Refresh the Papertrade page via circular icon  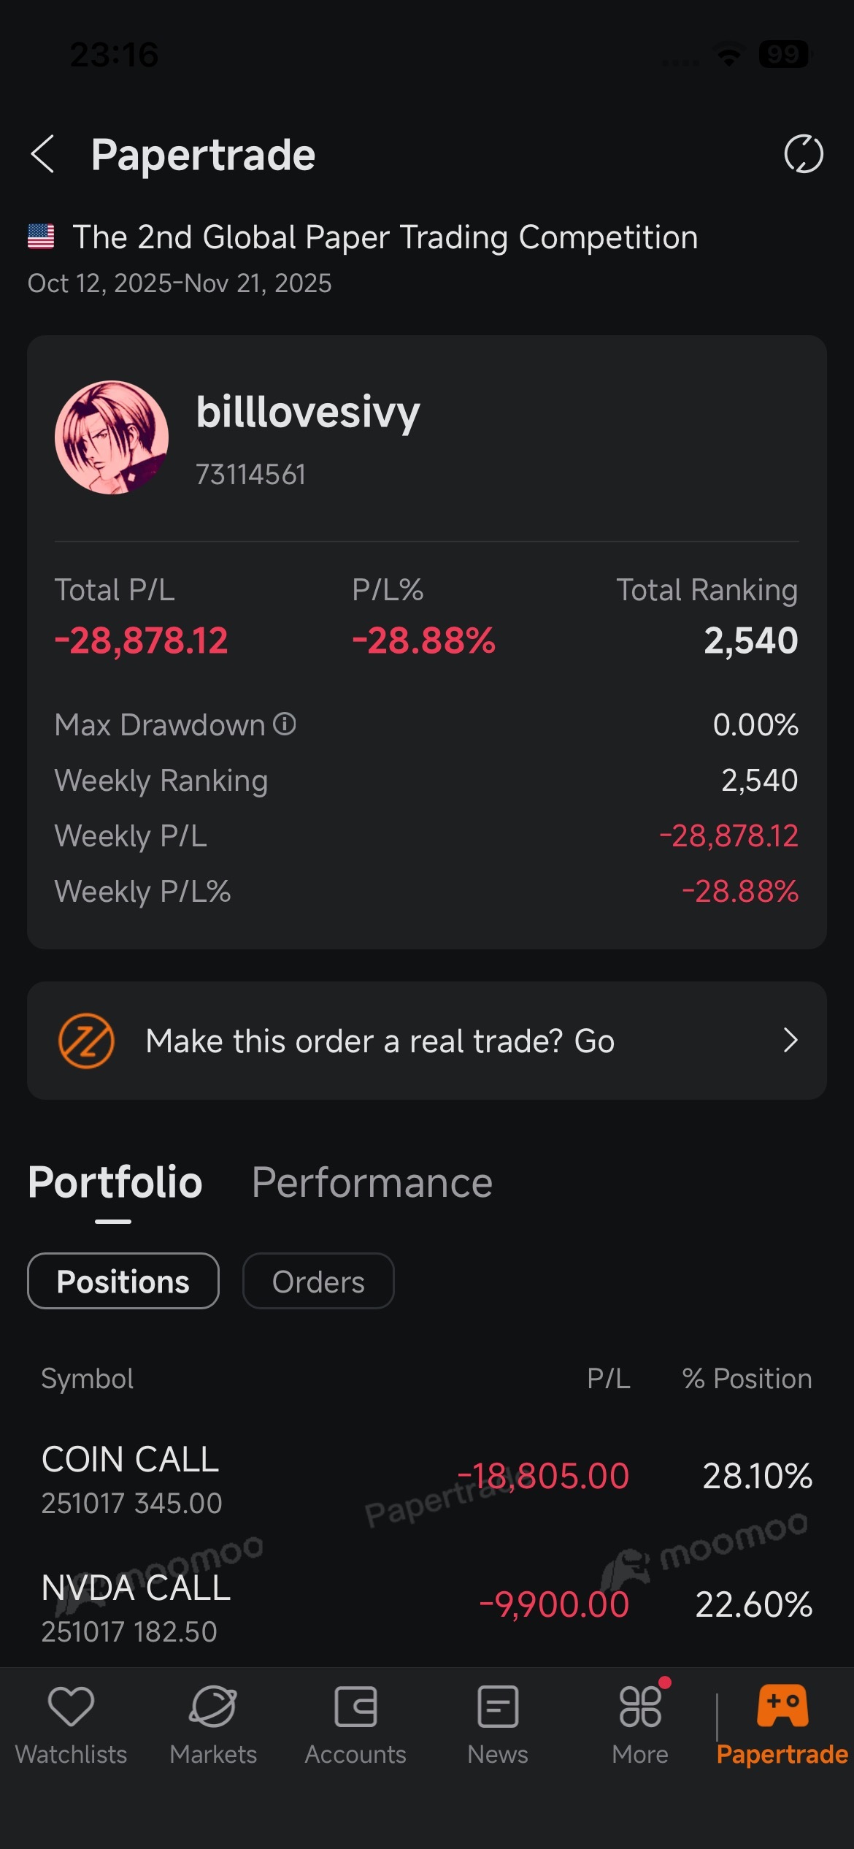(x=804, y=154)
